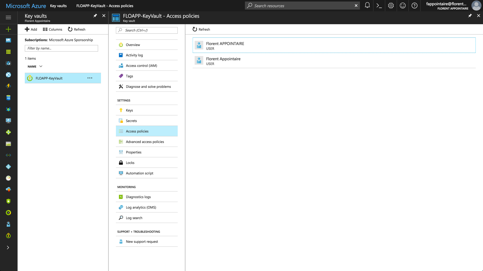Open the account avatar menu
The width and height of the screenshot is (483, 271).
[x=476, y=5]
